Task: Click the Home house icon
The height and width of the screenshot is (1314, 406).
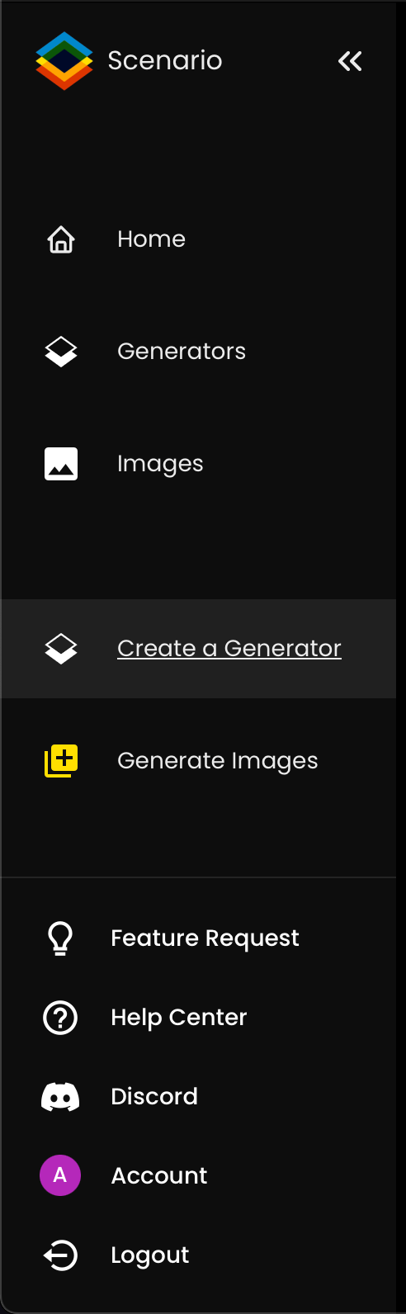Action: [x=61, y=239]
